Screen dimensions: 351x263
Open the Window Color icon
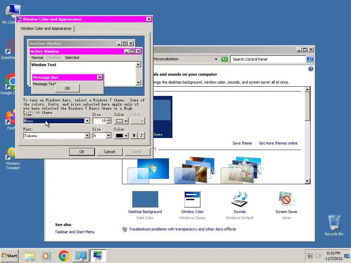[192, 199]
